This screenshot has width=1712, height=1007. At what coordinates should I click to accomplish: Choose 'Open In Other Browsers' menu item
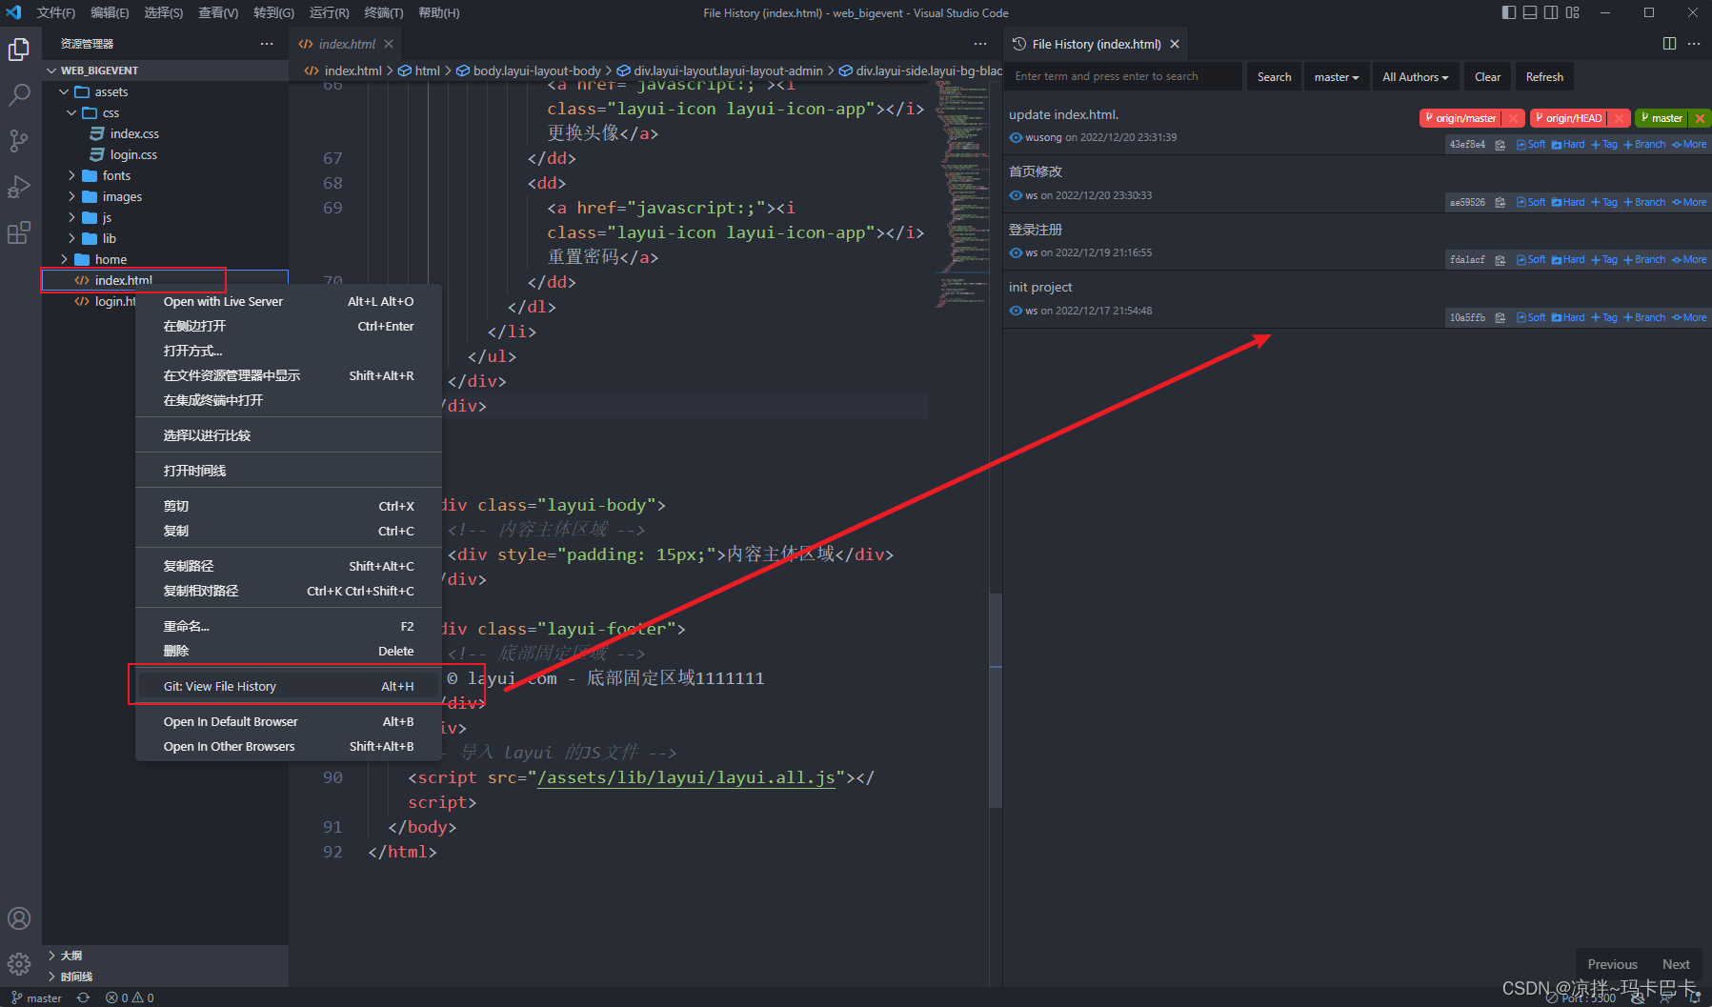click(x=289, y=746)
